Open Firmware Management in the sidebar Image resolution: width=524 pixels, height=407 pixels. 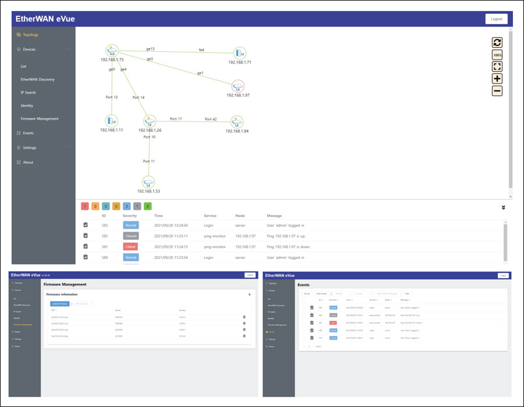(x=39, y=119)
